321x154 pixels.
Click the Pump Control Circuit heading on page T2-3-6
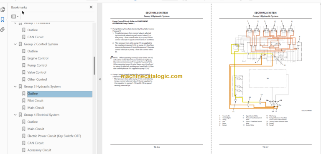130,22
